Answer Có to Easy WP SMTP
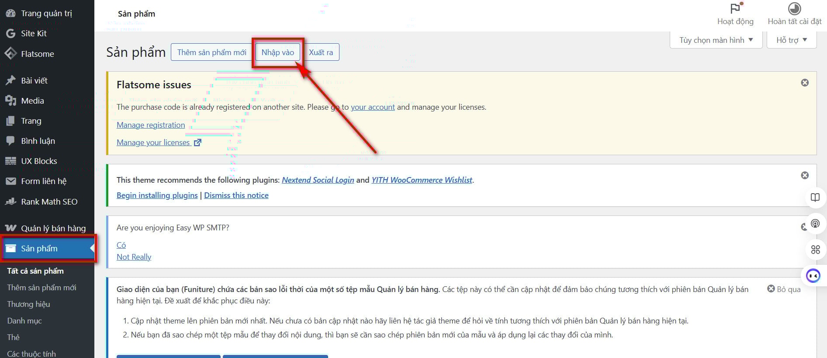The width and height of the screenshot is (827, 358). 121,245
